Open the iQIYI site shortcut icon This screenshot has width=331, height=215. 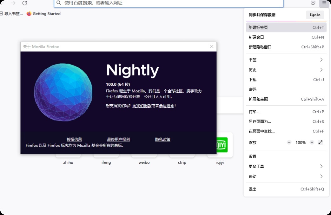(220, 145)
